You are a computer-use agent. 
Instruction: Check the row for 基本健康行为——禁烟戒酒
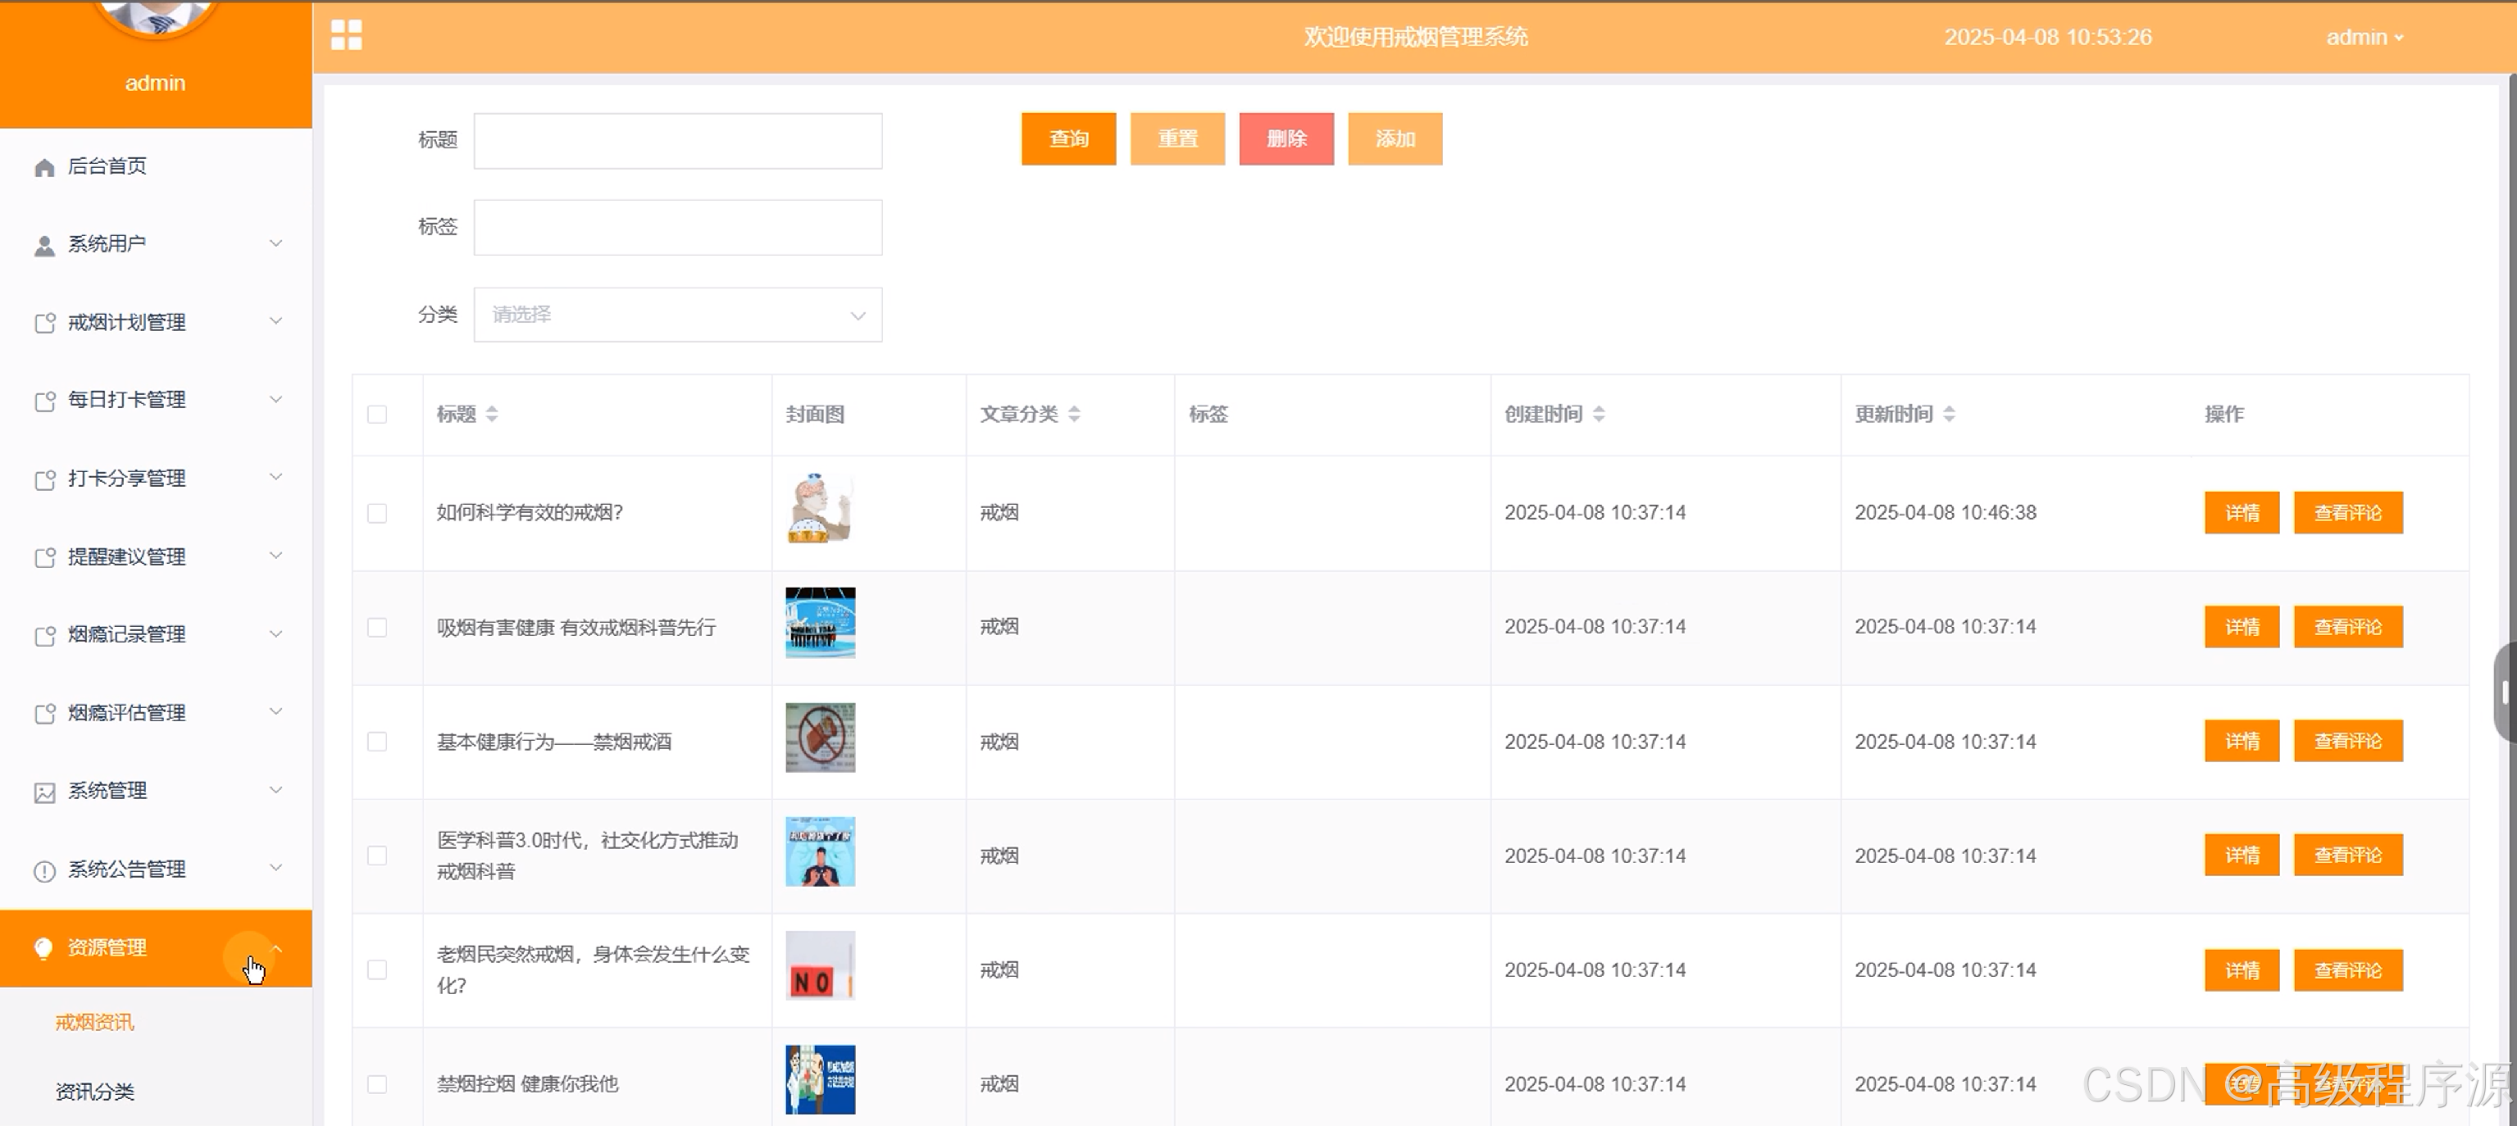(377, 742)
